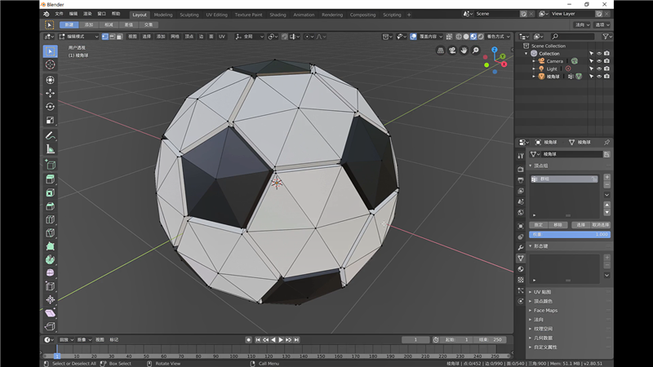Select the Move tool

pos(51,93)
